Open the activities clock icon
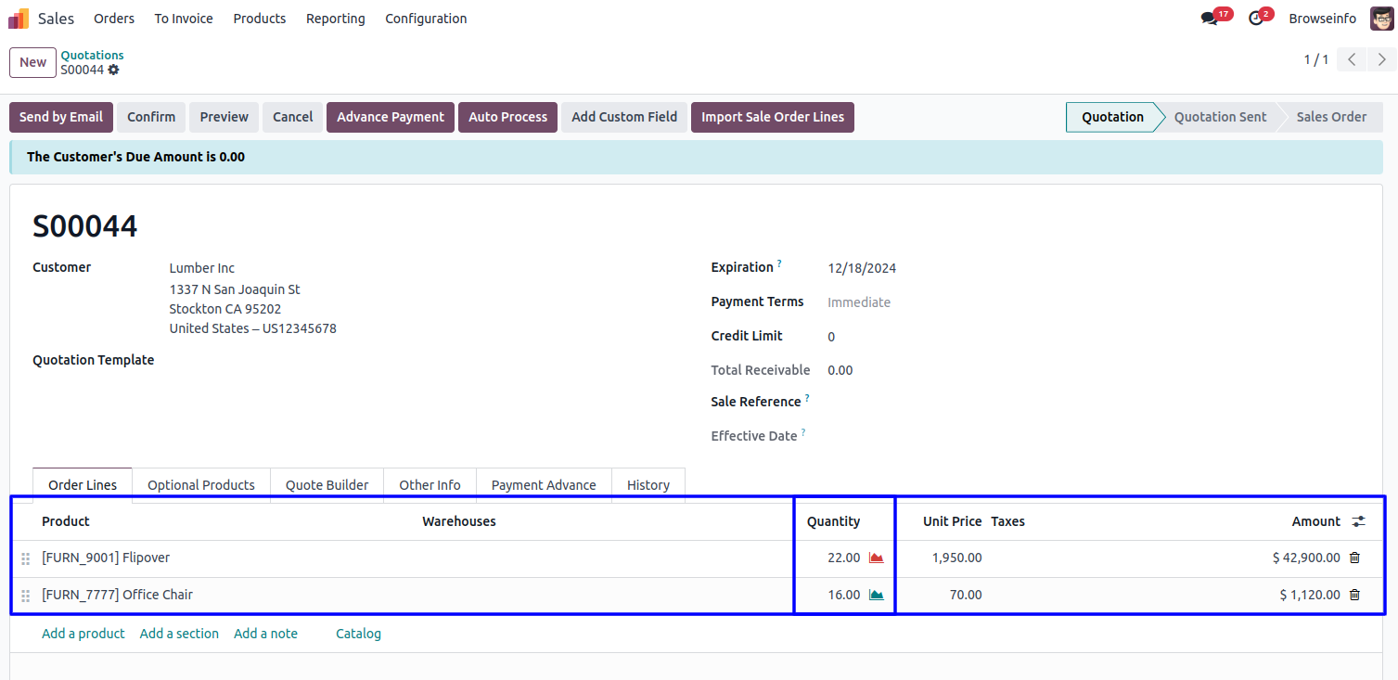This screenshot has height=680, width=1398. click(x=1256, y=19)
